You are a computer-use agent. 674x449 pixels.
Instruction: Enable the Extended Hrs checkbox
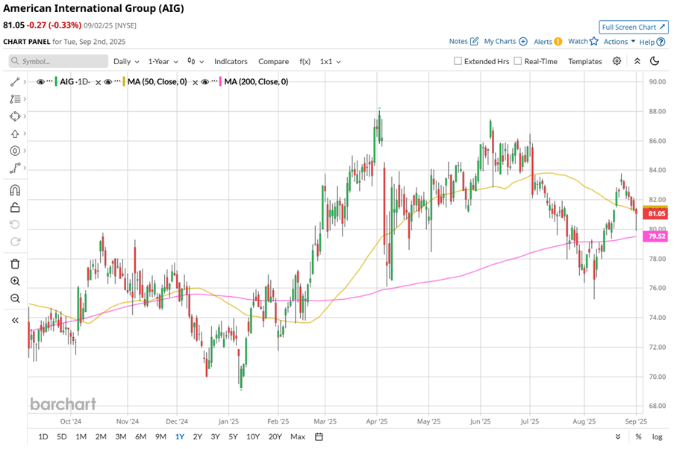458,61
